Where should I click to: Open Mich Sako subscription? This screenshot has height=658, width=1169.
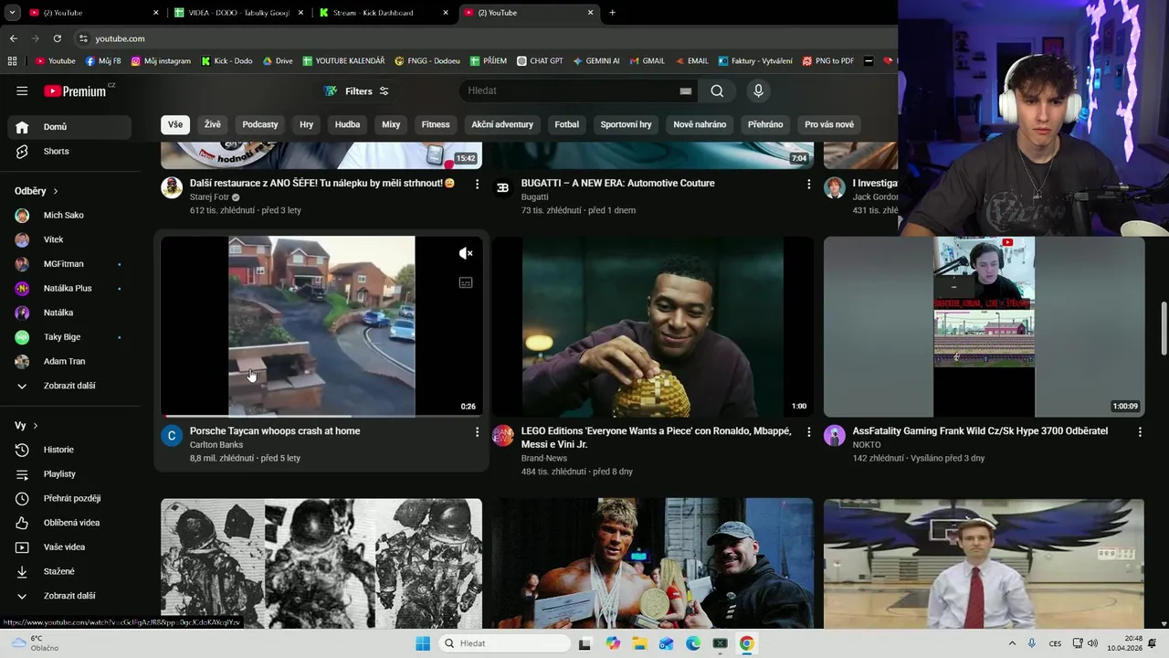click(x=69, y=216)
